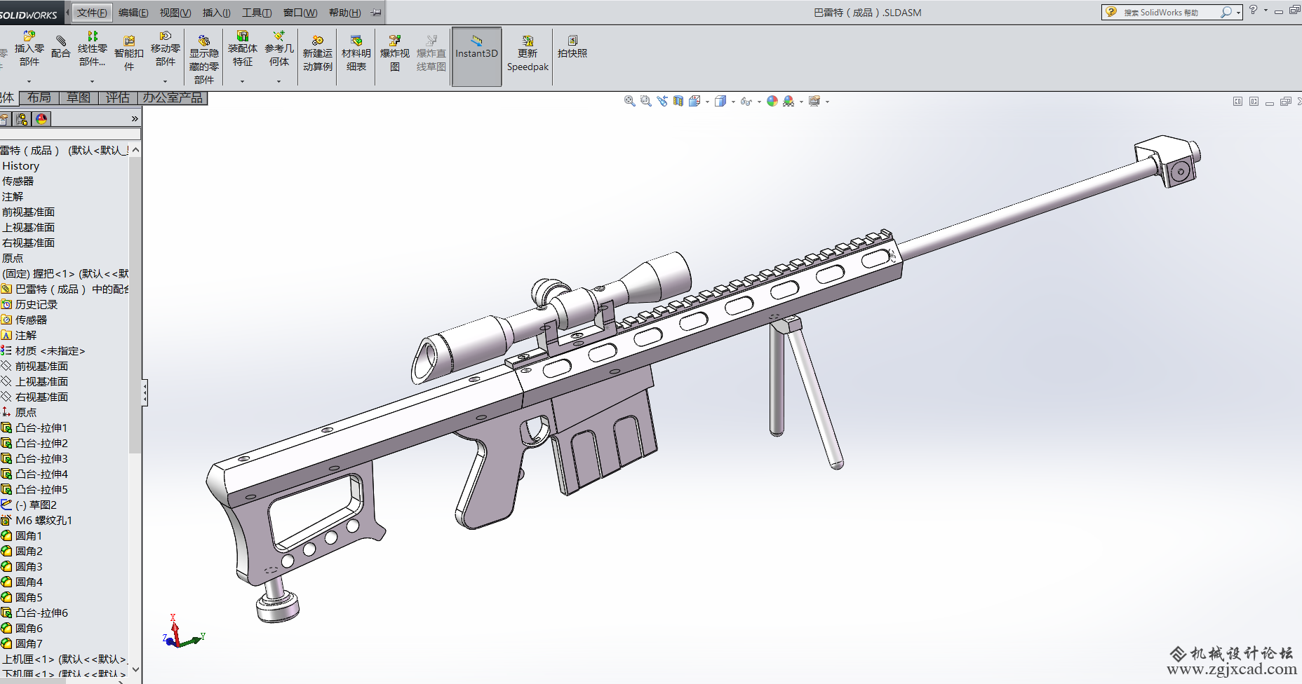Screen dimensions: 1302x684
Task: Open the 文件(F) menu
Action: [92, 13]
